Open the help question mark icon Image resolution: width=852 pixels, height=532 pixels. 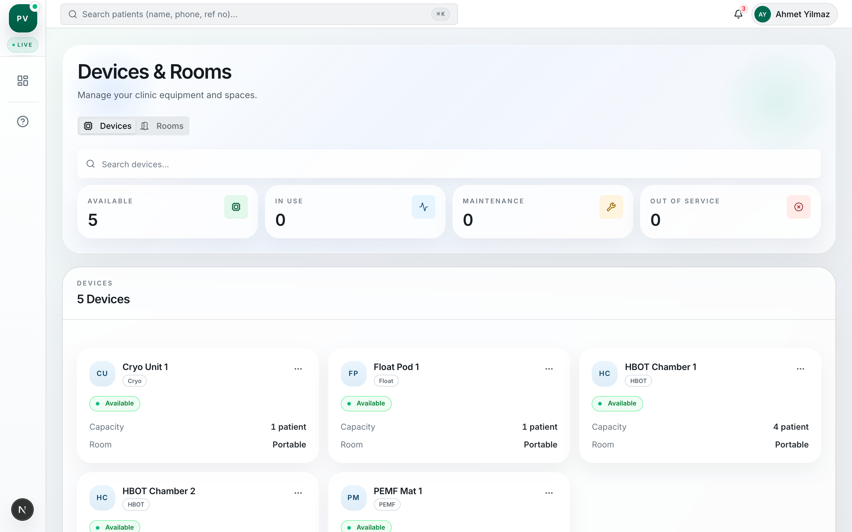(23, 121)
